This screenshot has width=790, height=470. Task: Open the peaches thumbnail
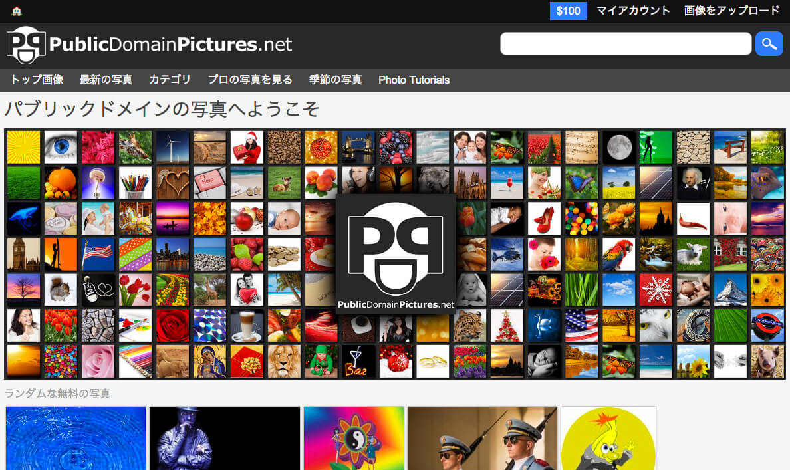321,183
